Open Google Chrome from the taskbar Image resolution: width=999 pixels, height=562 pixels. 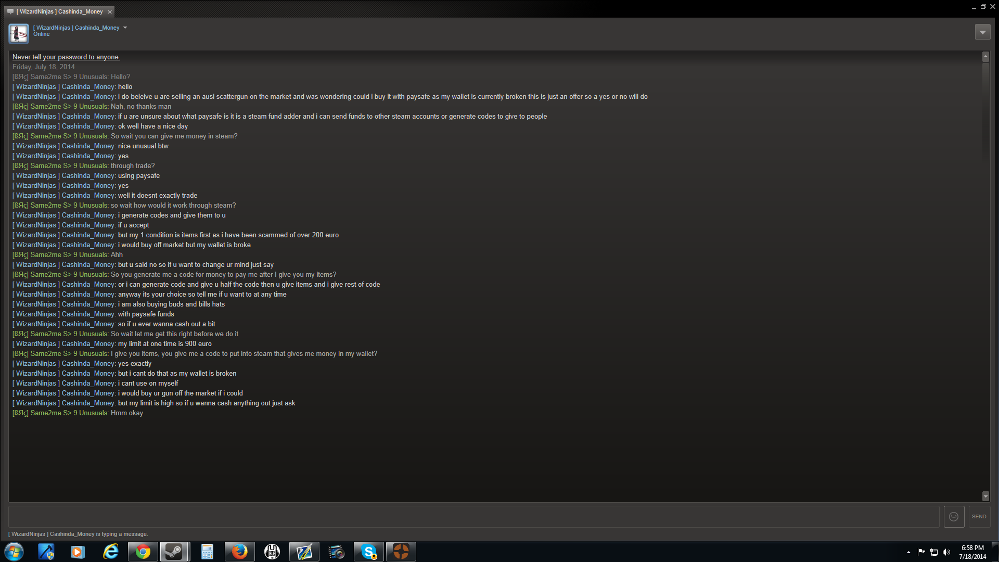[x=143, y=552]
